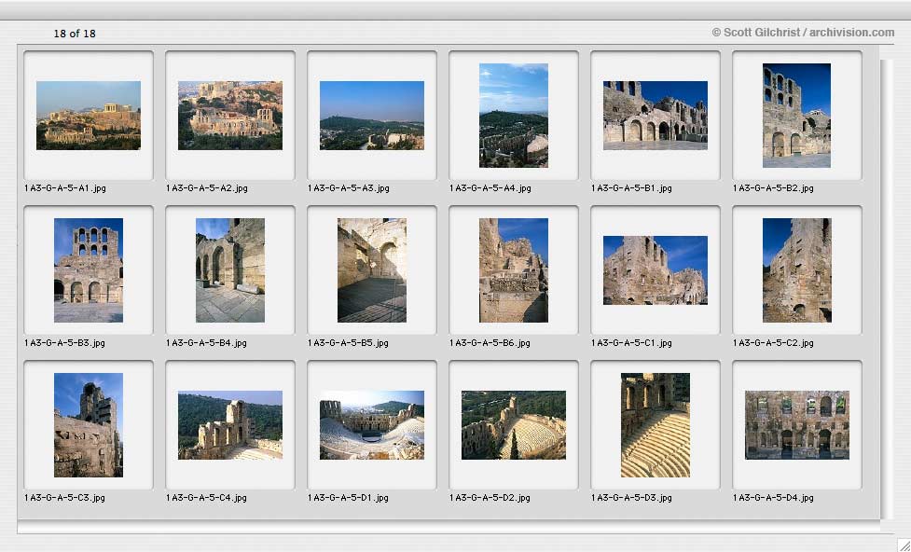Viewport: 911px width, 552px height.
Task: Click filename label 1A3-G-A-5-A4.jpg
Action: pos(490,188)
